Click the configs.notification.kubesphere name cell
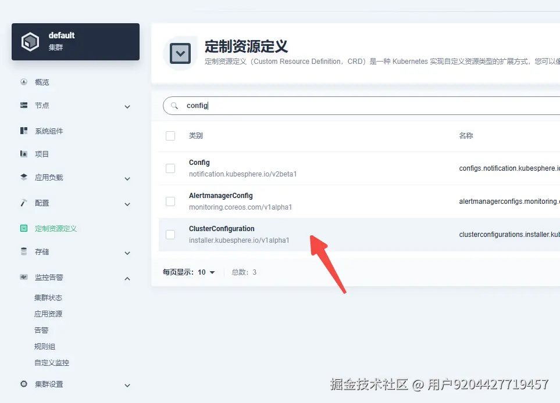560x403 pixels. (x=509, y=168)
